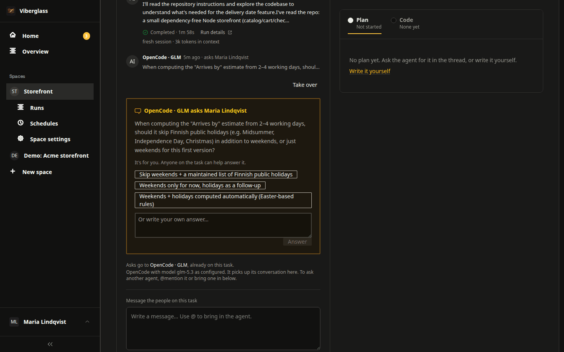Switch to the Plan tab

(x=365, y=23)
